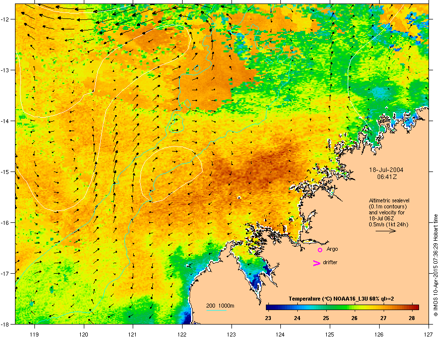Click the longitude label 127
439x339 pixels.
pyautogui.click(x=429, y=334)
